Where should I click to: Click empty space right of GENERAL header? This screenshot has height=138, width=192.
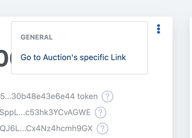(x=100, y=37)
